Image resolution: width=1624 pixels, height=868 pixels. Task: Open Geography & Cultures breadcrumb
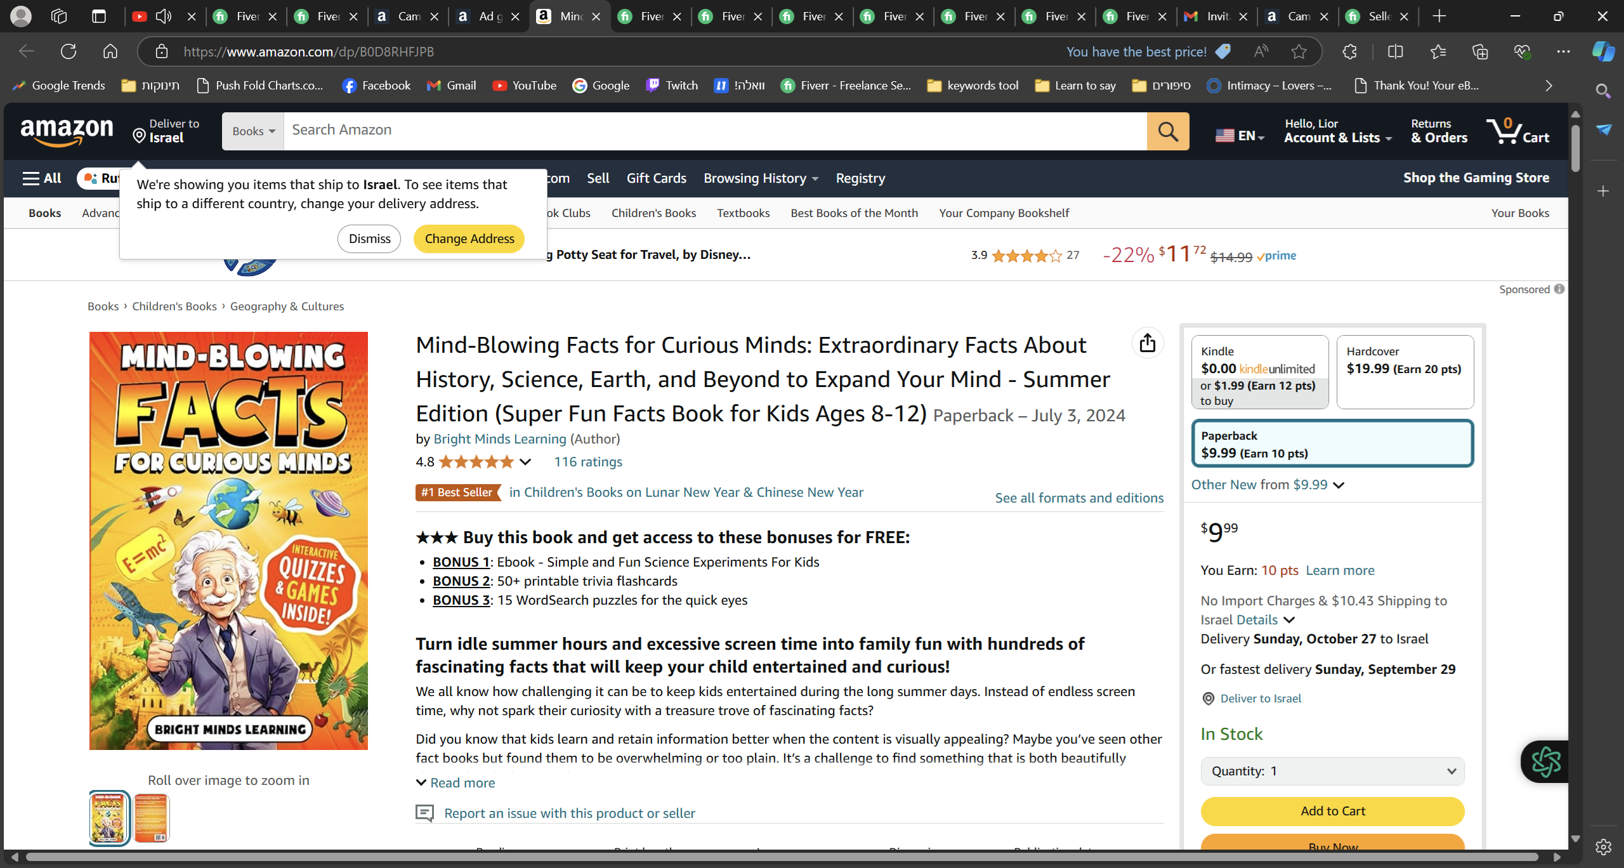click(287, 306)
